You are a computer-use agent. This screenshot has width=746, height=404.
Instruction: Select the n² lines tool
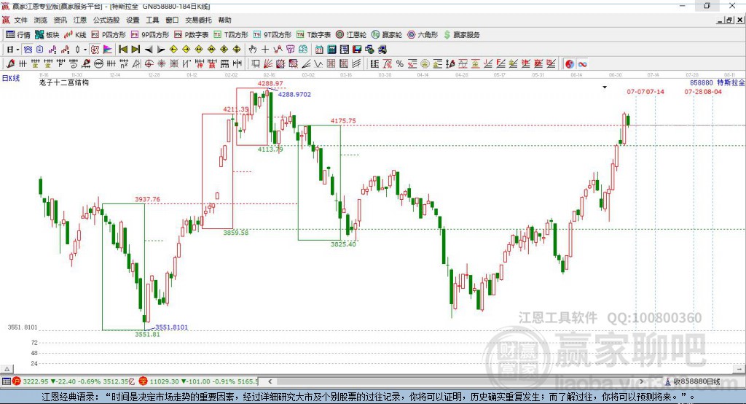pyautogui.click(x=123, y=64)
